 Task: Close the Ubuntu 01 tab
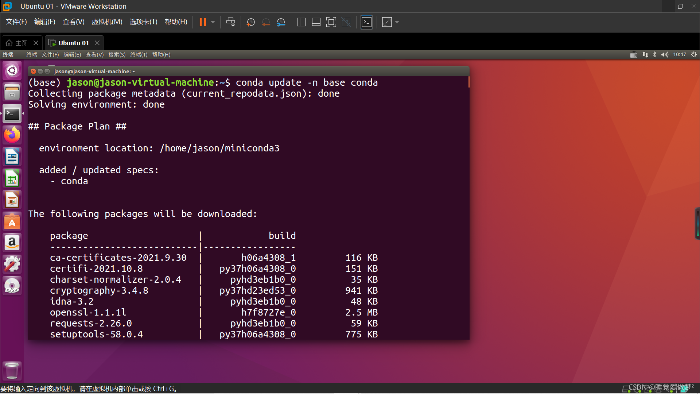[x=97, y=43]
